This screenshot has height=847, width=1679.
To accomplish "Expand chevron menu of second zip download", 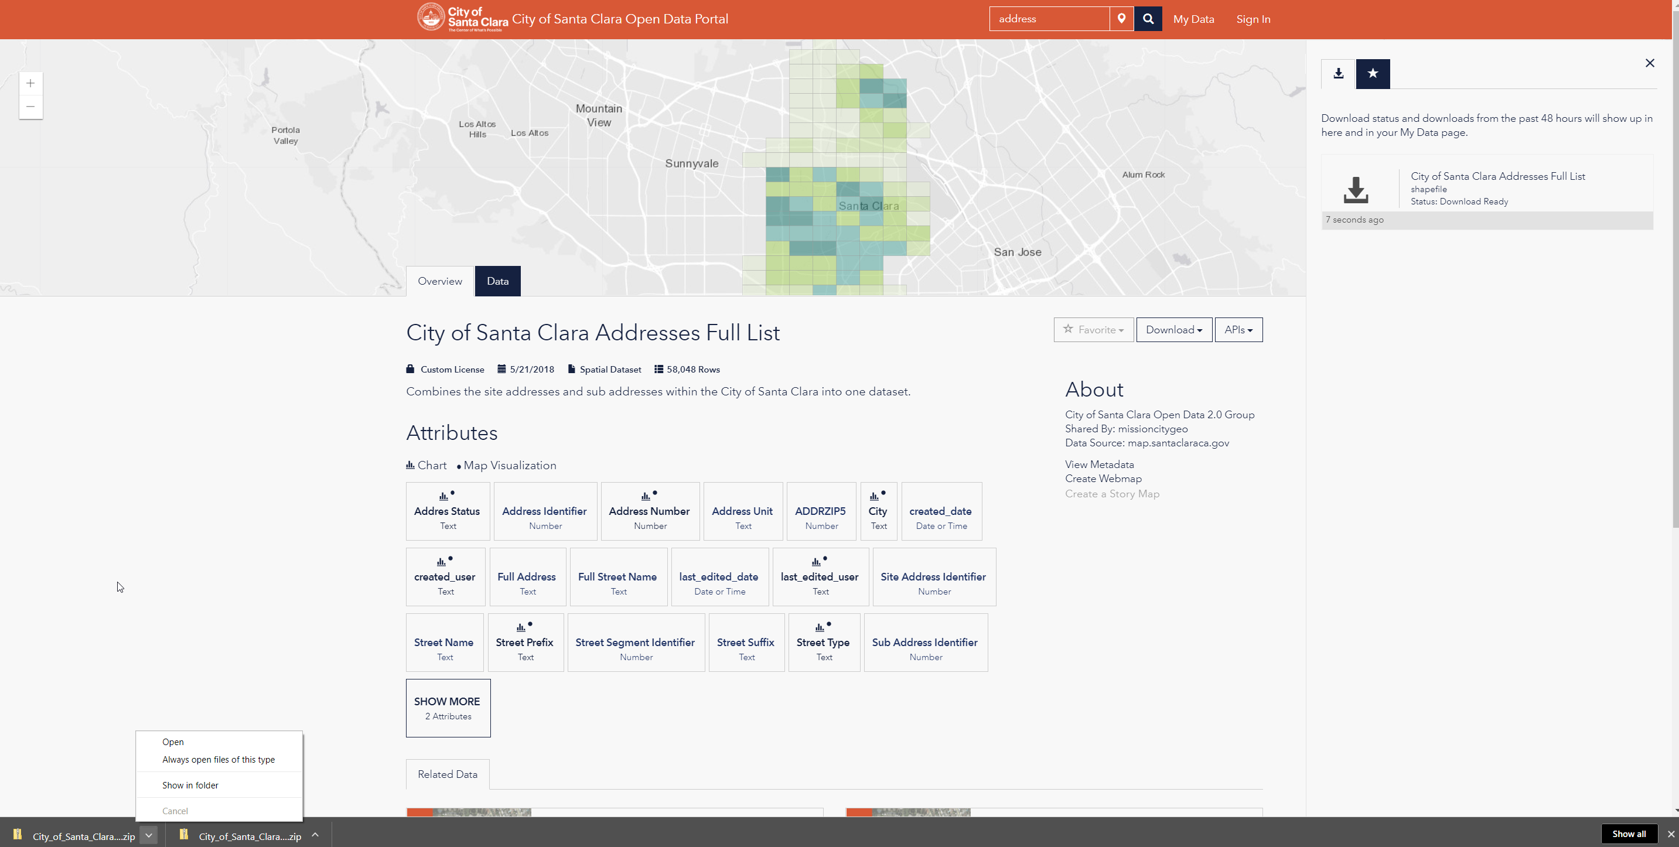I will coord(315,835).
